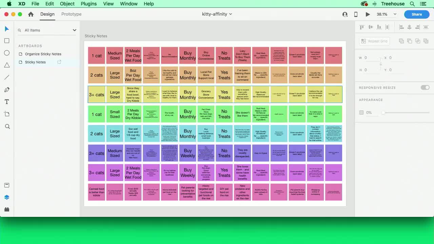Open the Plugins menu
Screen dimensions: 434x244
pyautogui.click(x=88, y=4)
